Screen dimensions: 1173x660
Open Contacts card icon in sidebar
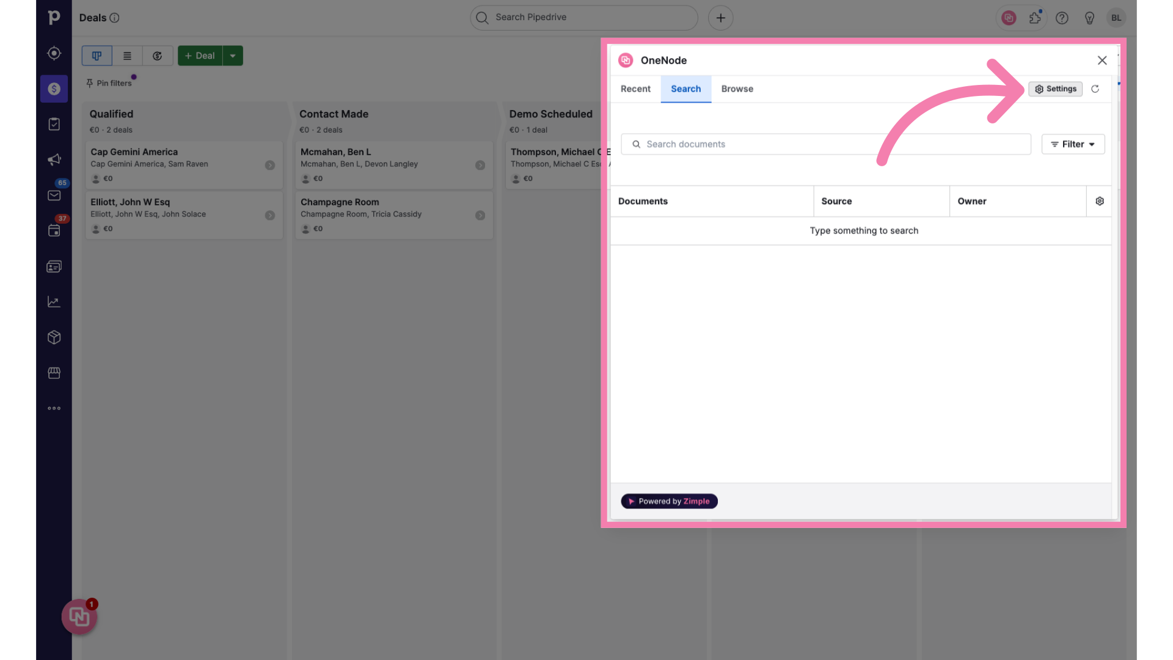click(x=54, y=266)
